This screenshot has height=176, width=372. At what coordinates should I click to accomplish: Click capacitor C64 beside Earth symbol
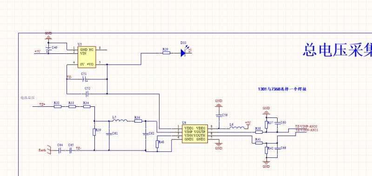click(60, 150)
